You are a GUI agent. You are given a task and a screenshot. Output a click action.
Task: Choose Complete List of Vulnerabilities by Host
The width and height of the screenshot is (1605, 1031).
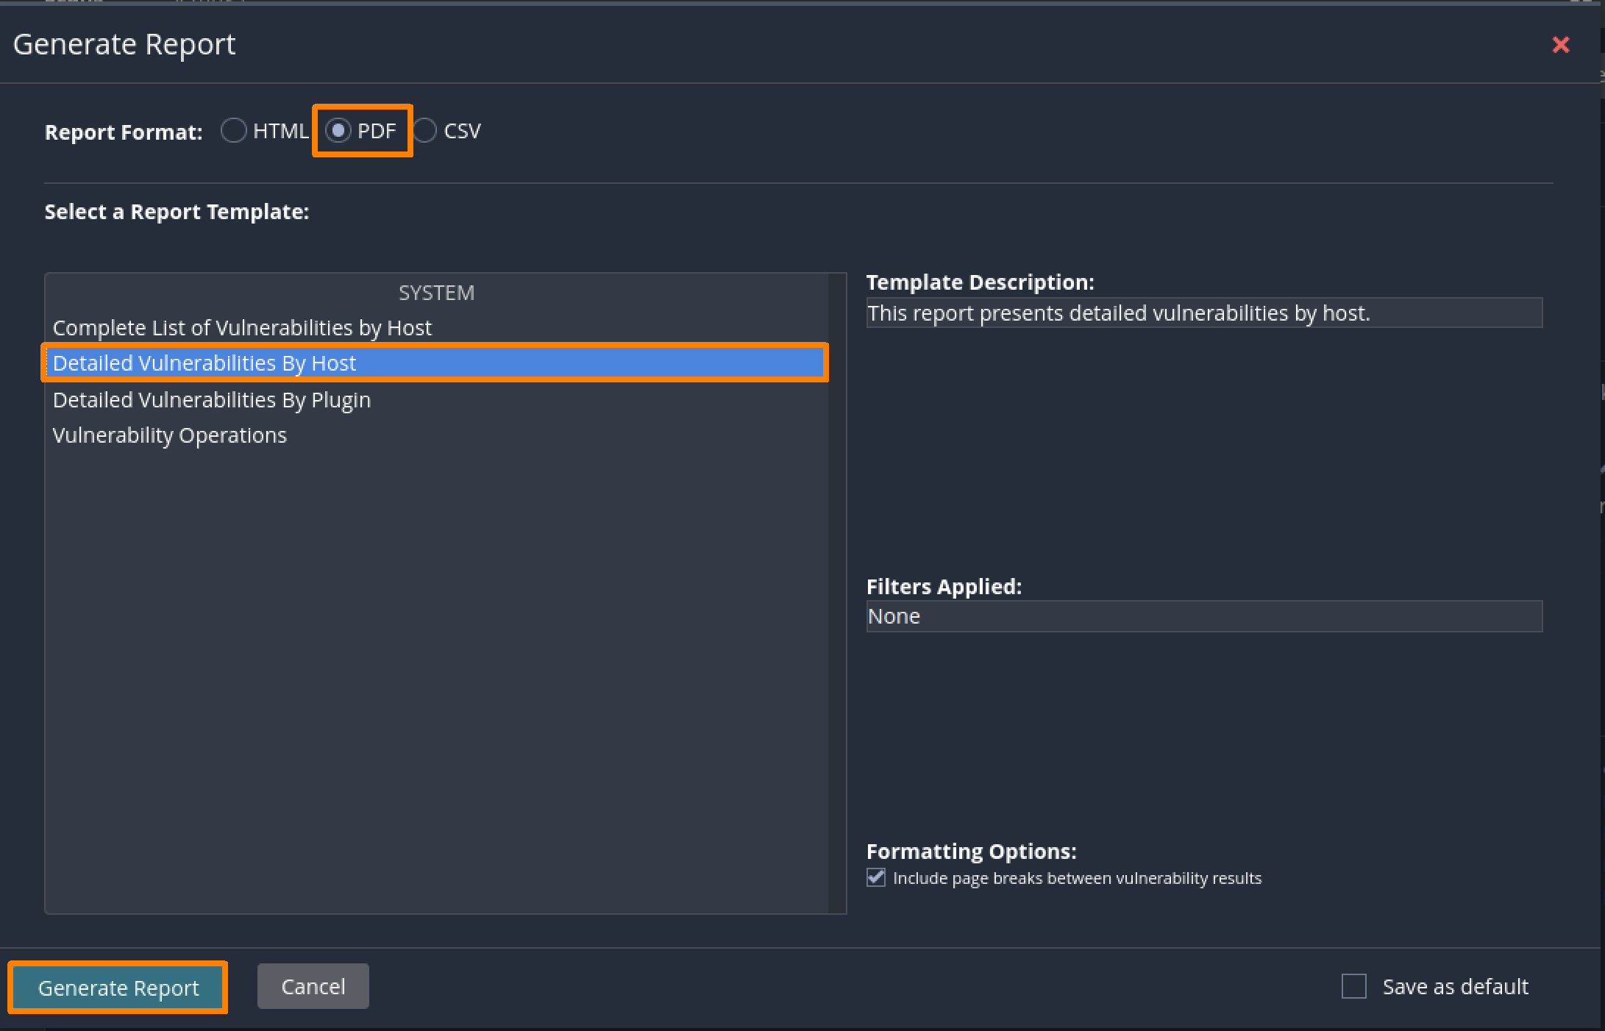click(x=242, y=328)
